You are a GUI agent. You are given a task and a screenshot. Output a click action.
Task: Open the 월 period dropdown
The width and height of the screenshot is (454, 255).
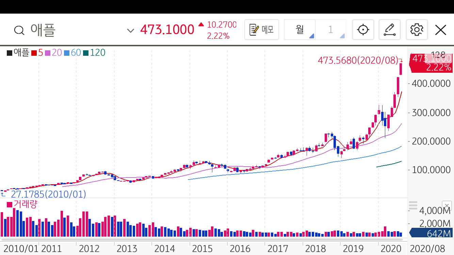pos(300,30)
